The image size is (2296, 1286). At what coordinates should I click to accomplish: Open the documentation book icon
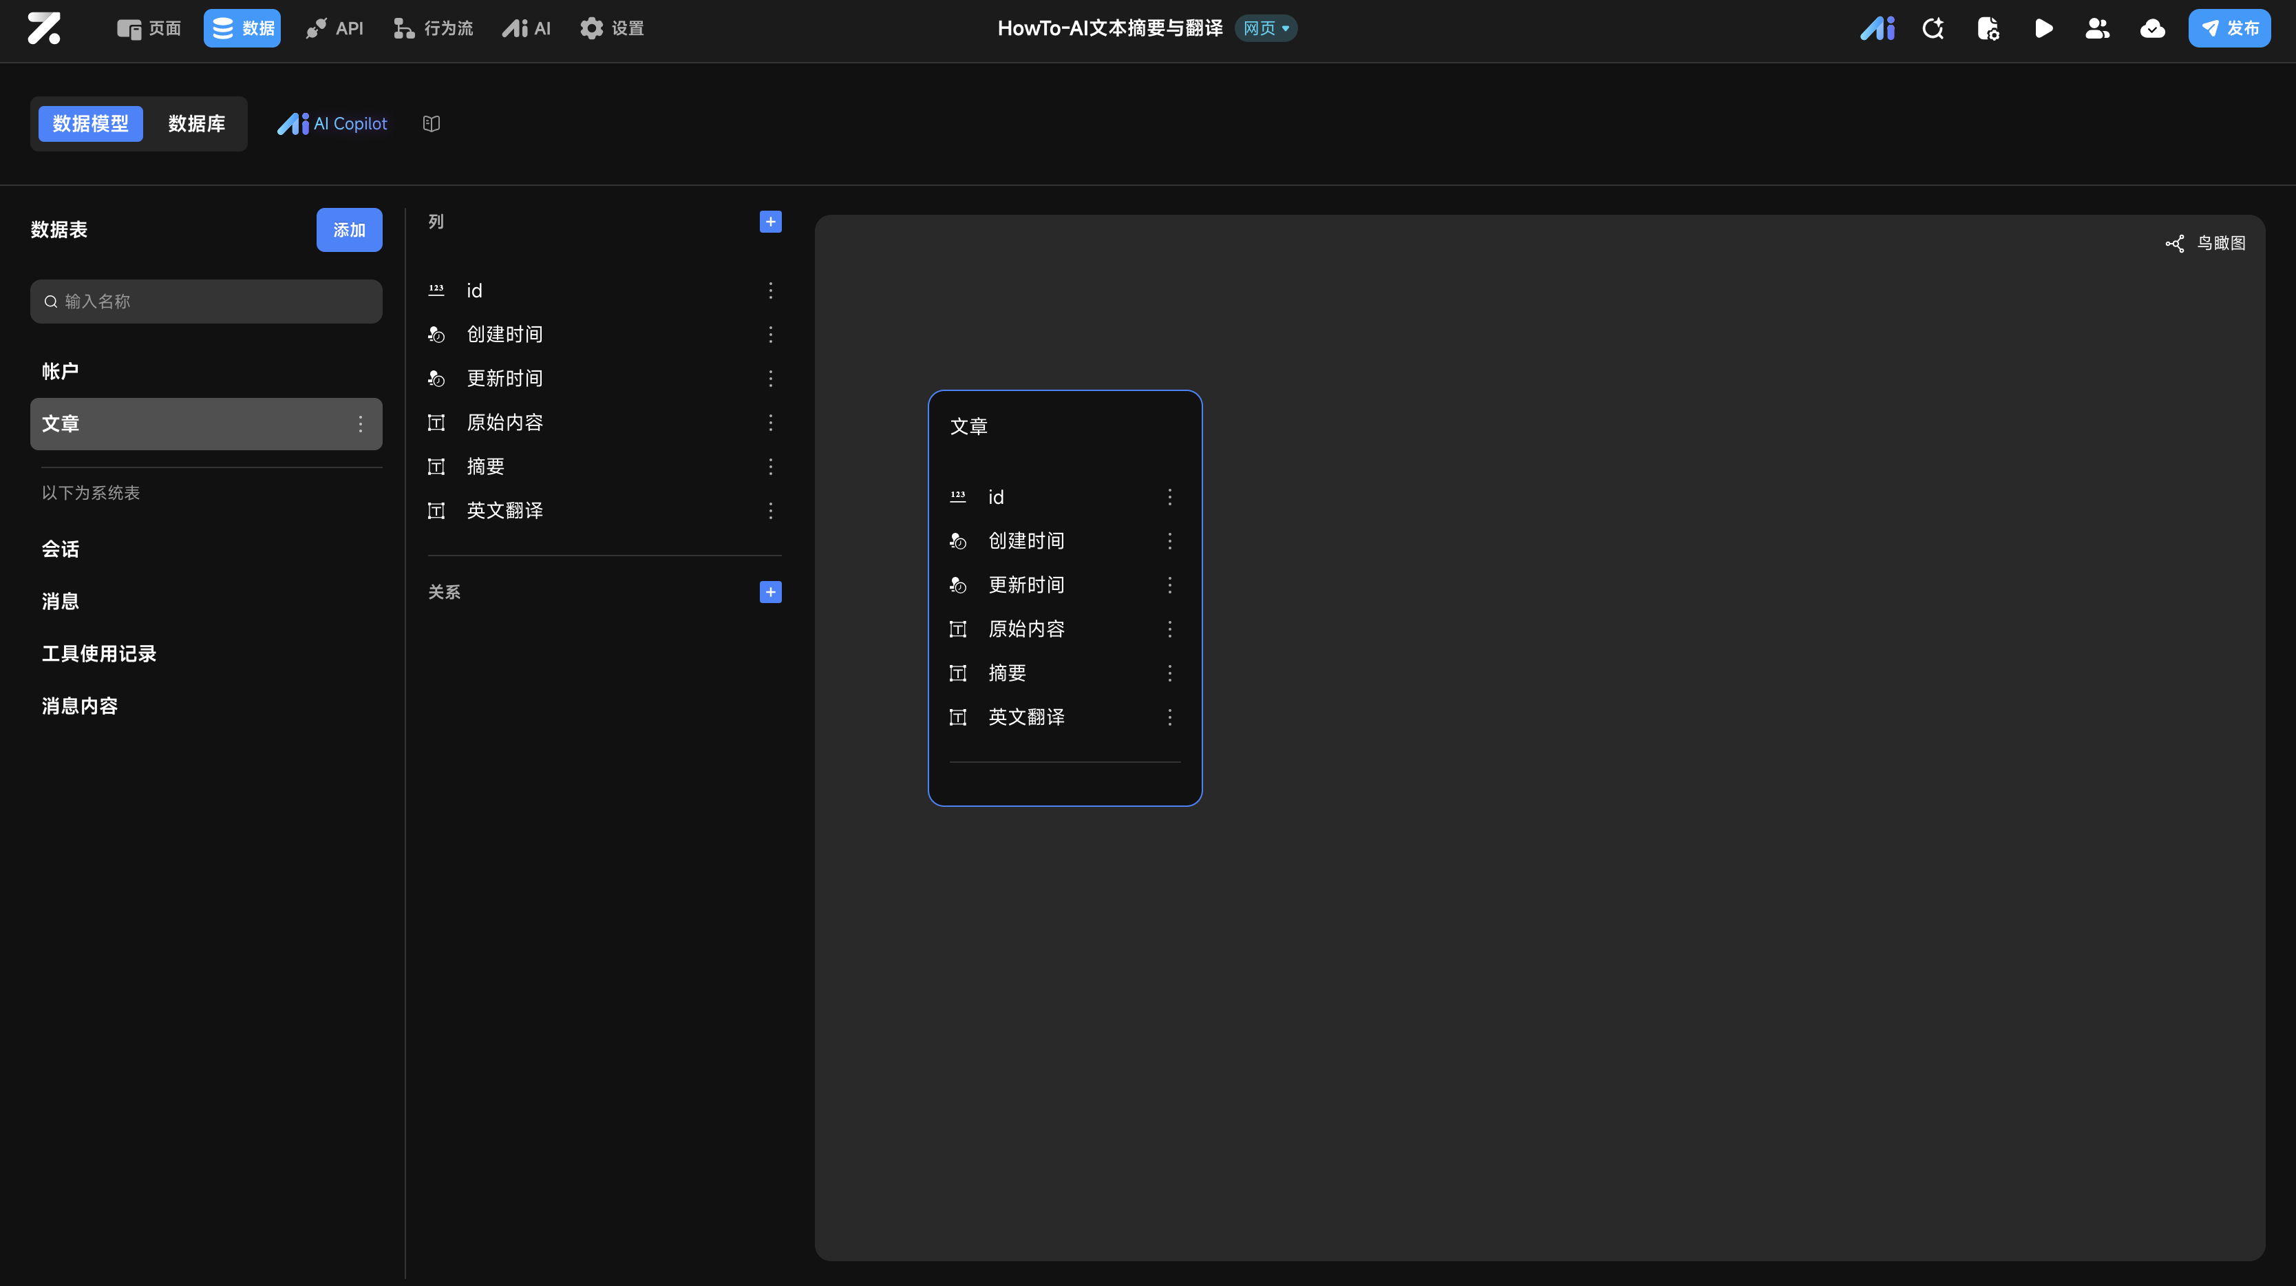coord(432,124)
